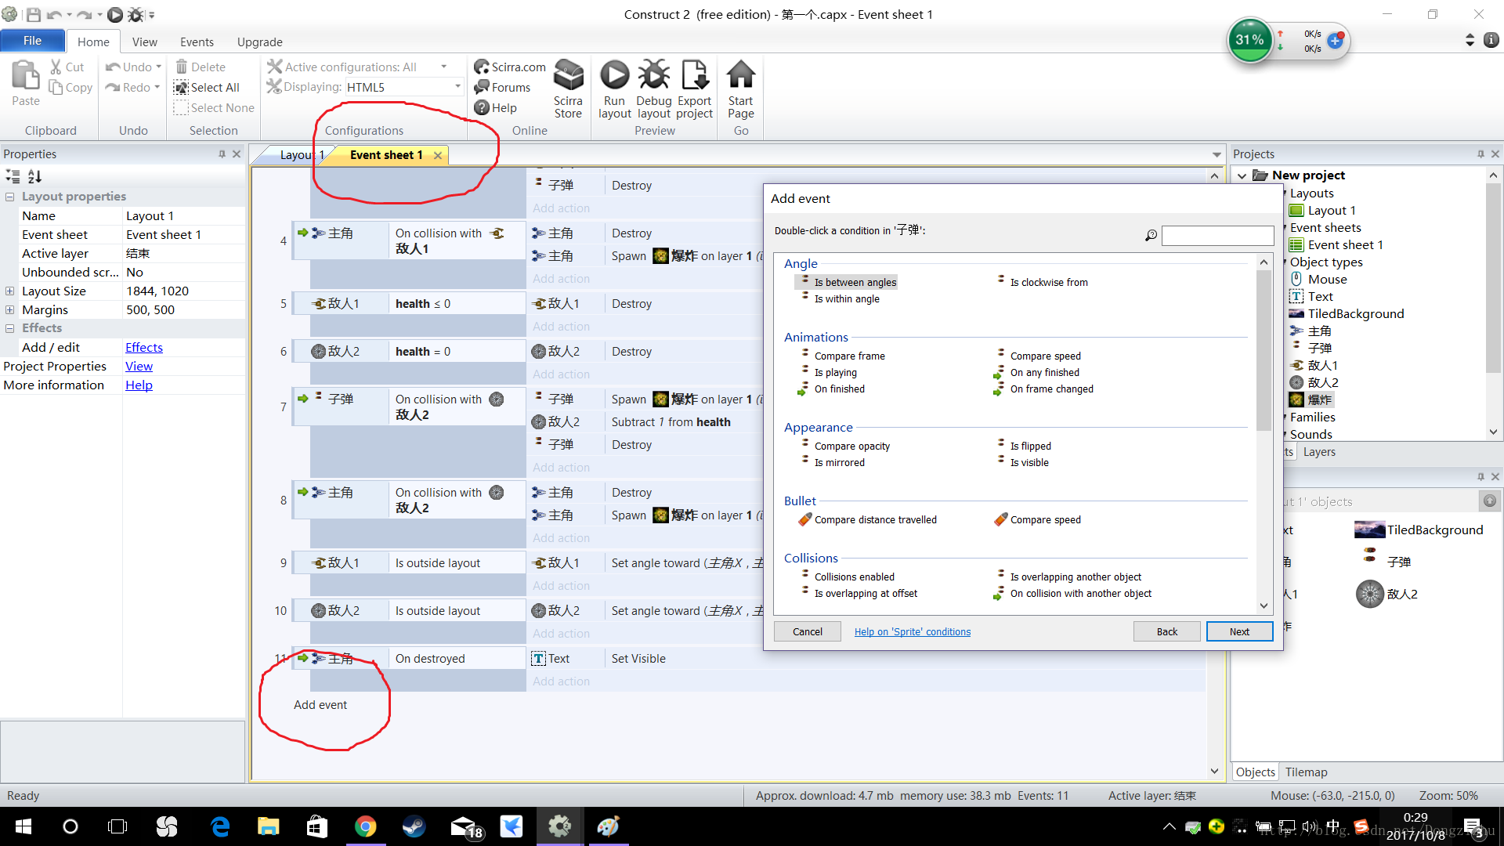Viewport: 1504px width, 846px height.
Task: Close the Event sheet 1 tab
Action: coord(438,155)
